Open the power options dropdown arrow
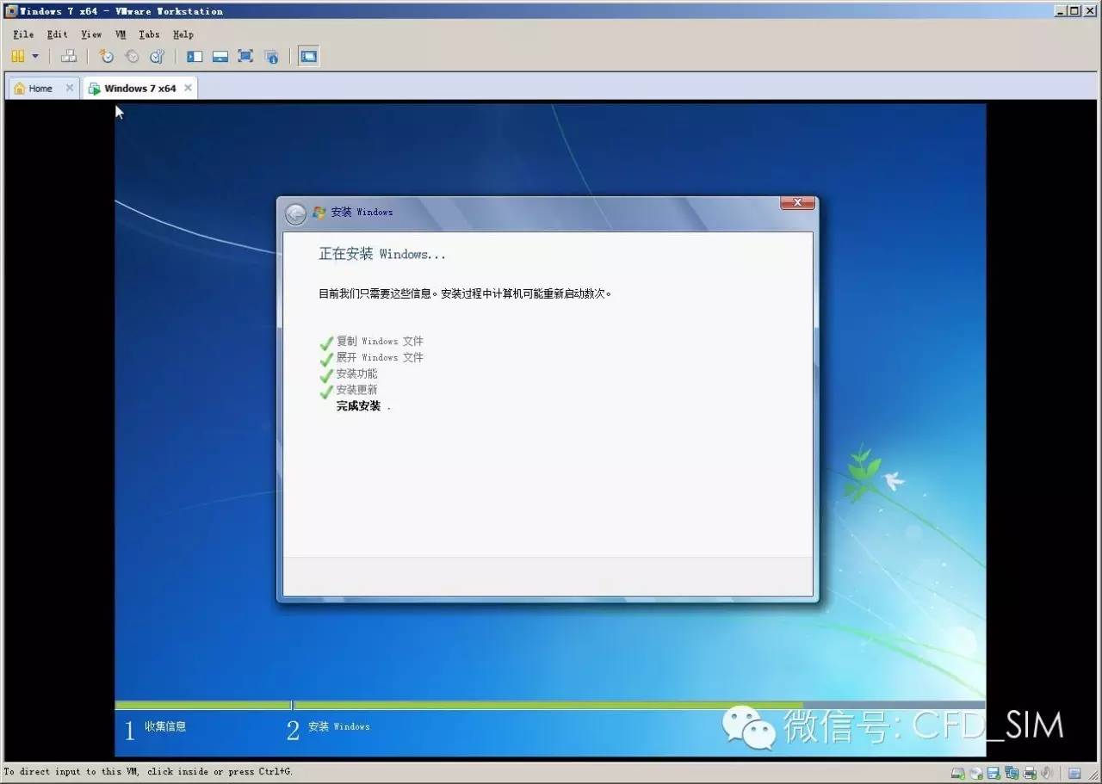The height and width of the screenshot is (784, 1102). pyautogui.click(x=35, y=57)
